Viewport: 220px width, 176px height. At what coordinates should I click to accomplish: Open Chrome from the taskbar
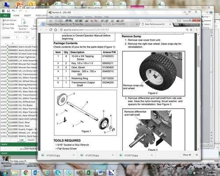coord(26,172)
